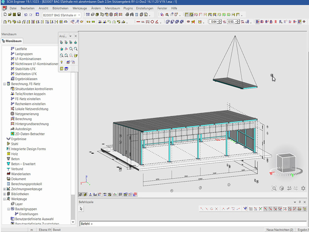Image resolution: width=309 pixels, height=232 pixels.
Task: Open viewport settings gear icon
Action: 303,188
